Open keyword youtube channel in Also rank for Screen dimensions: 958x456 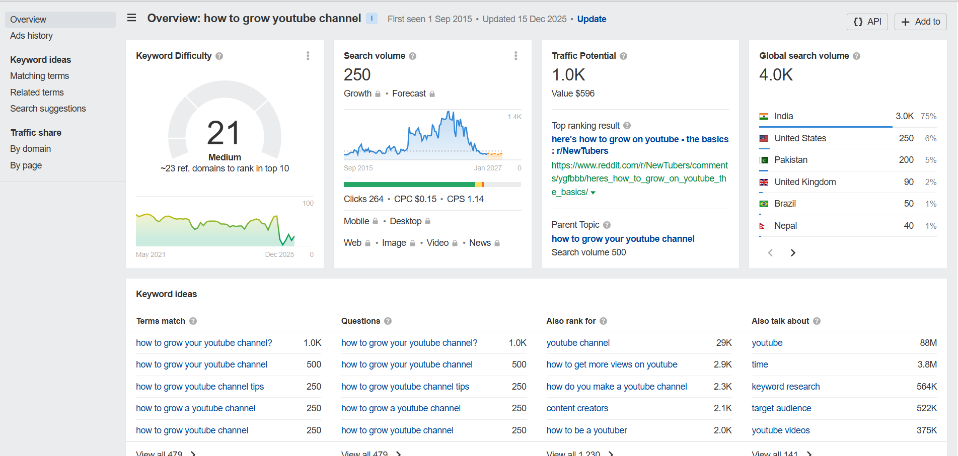(578, 343)
